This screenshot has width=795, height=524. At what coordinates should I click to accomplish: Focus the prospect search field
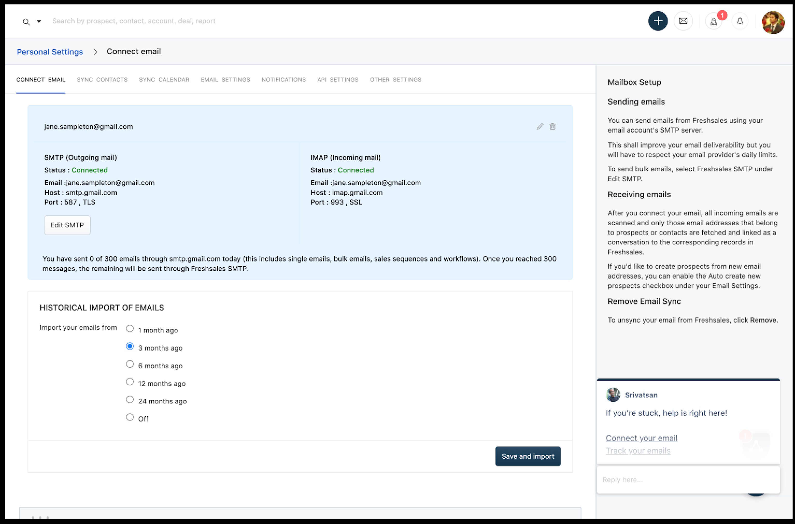click(x=134, y=21)
